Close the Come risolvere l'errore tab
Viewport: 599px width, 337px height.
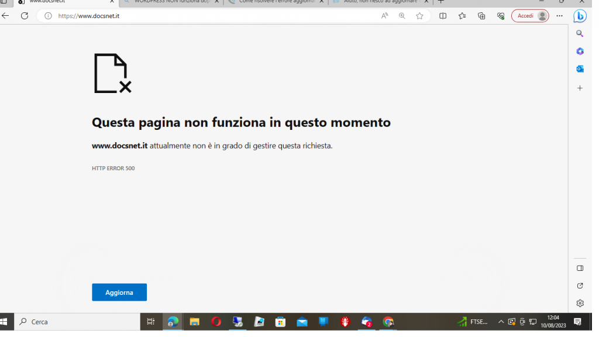(321, 2)
